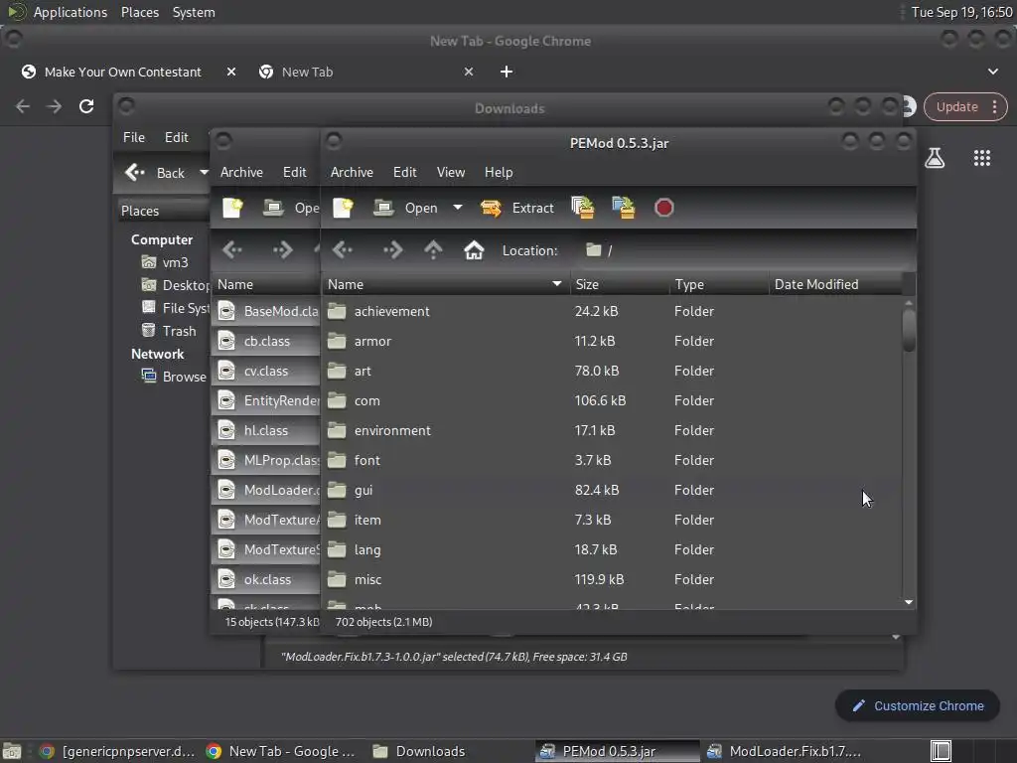1017x763 pixels.
Task: Open a new Chrome tab with plus
Action: click(507, 72)
